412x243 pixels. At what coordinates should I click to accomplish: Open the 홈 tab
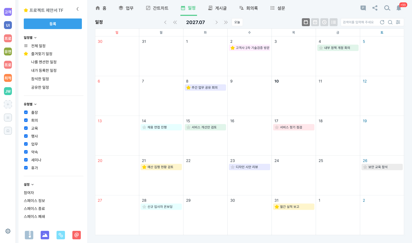pos(101,8)
